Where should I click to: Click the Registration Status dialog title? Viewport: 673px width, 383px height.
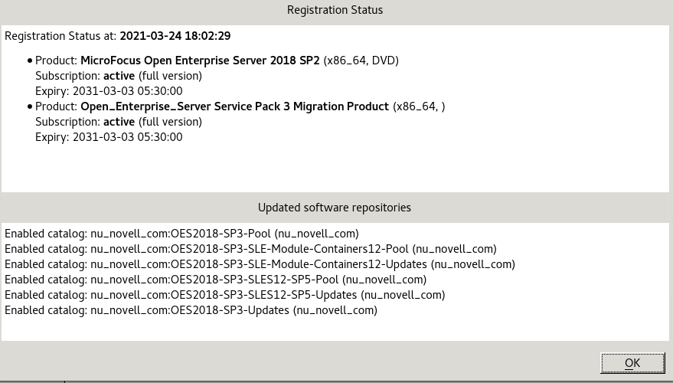[335, 10]
